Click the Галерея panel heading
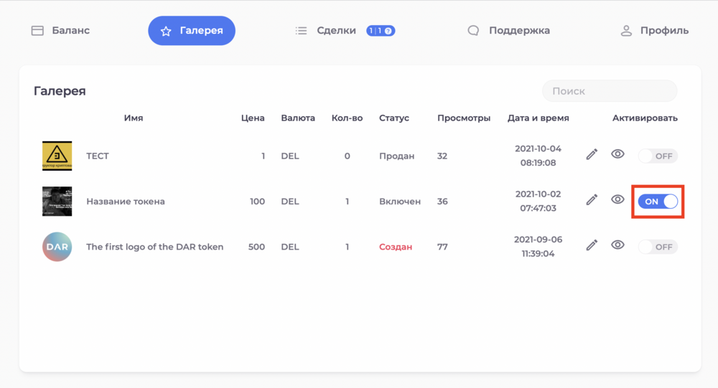Image resolution: width=718 pixels, height=388 pixels. tap(60, 91)
